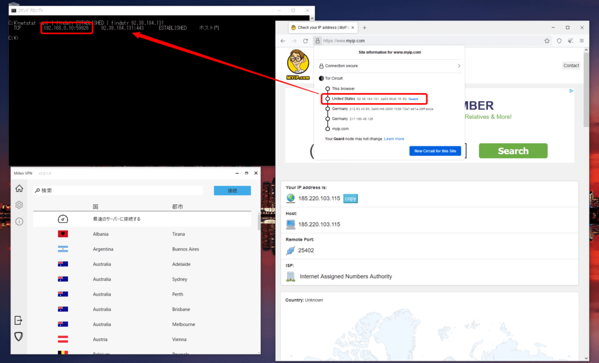Screen dimensions: 599x363
Task: Click the Albania flag icon
Action: coord(63,234)
